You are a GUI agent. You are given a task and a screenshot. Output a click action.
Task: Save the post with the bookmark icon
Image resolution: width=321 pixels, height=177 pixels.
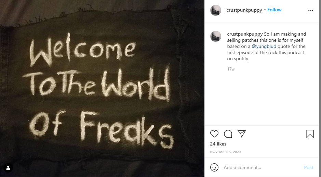point(310,134)
